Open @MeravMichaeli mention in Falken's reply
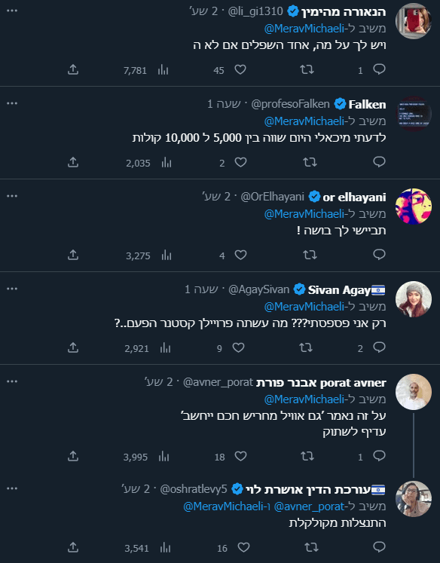The image size is (440, 563). (304, 121)
